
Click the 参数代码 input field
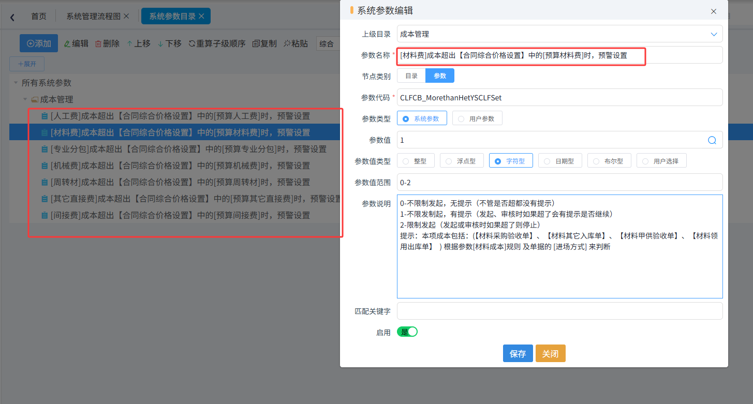(559, 97)
